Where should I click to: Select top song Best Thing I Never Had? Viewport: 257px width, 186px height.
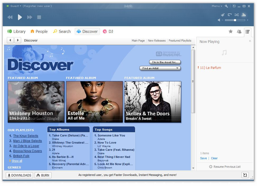pos(114,157)
